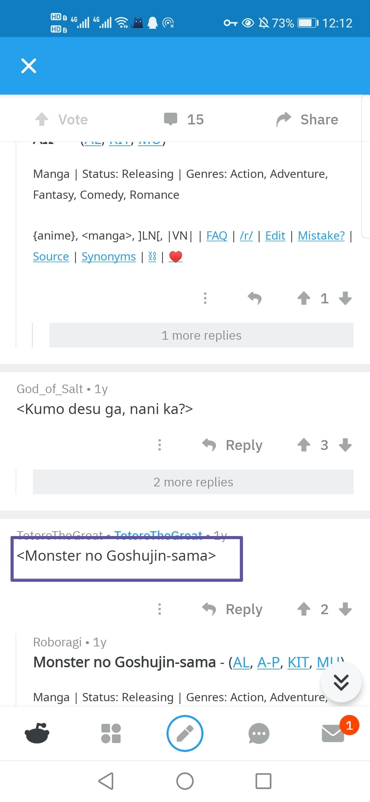
Task: Upvote the post using the Vote arrow
Action: tap(42, 119)
